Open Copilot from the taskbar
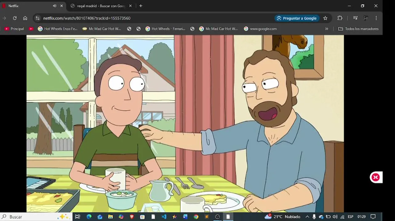Viewport: 395px width, 221px height. coord(121,217)
